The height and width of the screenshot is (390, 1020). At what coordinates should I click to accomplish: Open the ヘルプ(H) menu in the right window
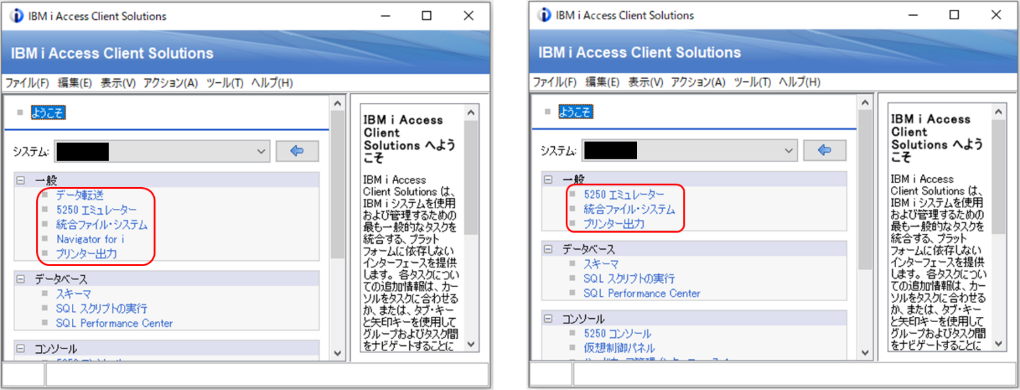pyautogui.click(x=799, y=82)
